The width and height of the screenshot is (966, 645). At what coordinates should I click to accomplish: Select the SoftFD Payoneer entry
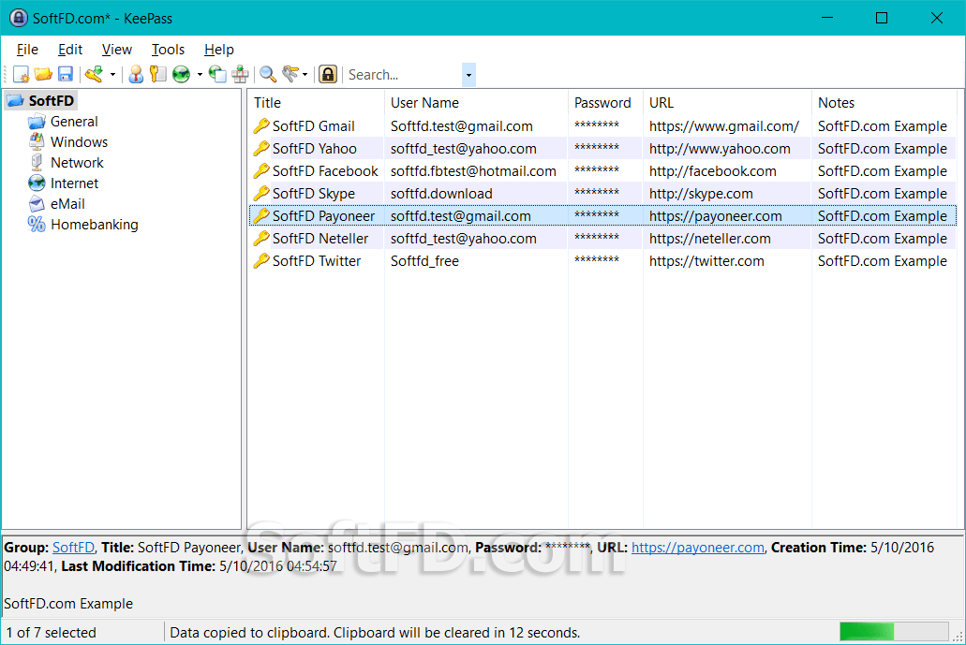tap(602, 216)
